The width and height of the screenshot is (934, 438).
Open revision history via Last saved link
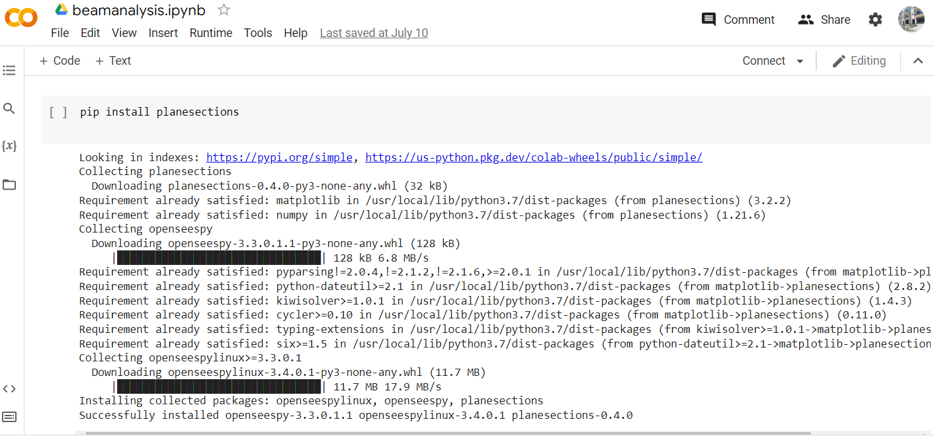pos(374,32)
